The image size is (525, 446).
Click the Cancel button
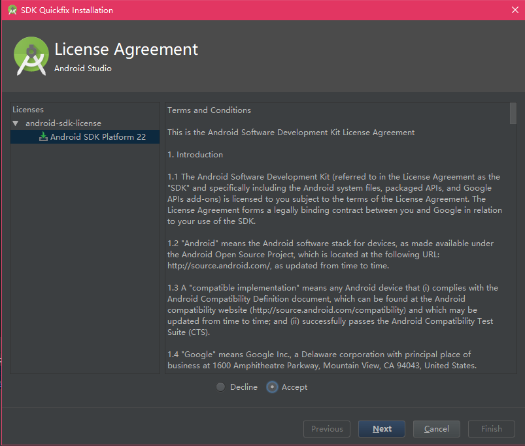(436, 429)
